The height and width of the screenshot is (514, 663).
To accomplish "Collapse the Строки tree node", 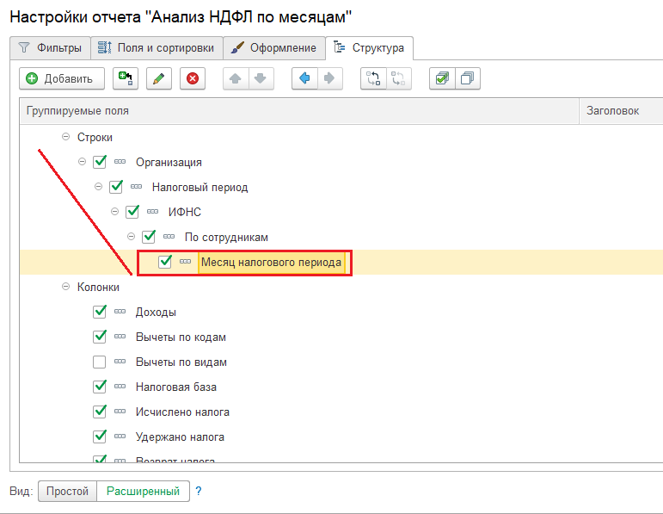I will click(x=65, y=137).
